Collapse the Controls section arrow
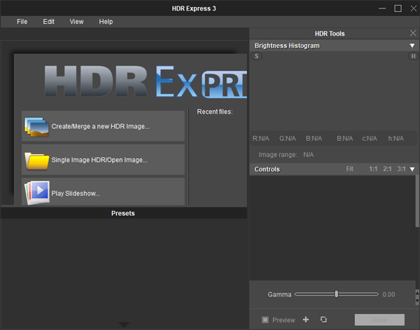The width and height of the screenshot is (420, 330). coord(412,169)
